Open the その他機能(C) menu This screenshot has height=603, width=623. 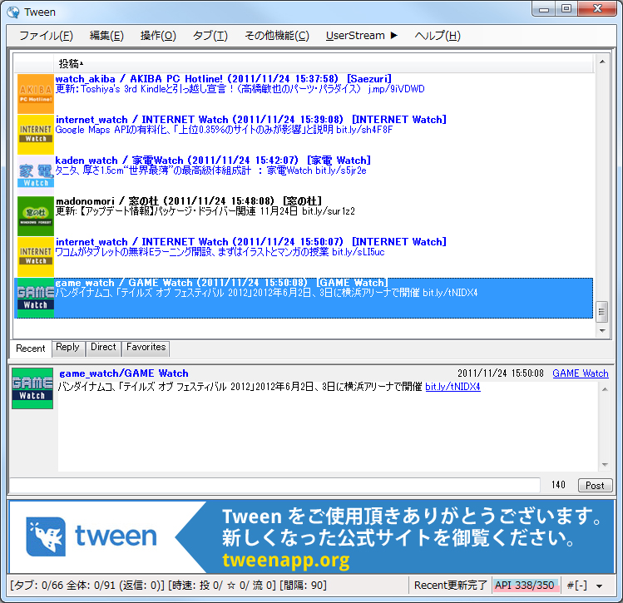(x=277, y=36)
